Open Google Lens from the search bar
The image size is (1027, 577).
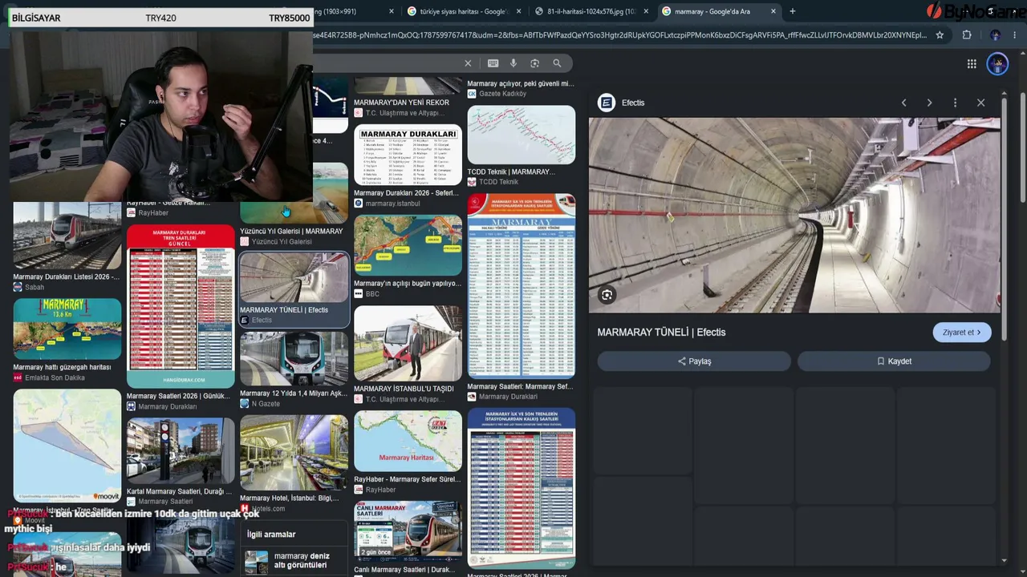[x=535, y=63]
